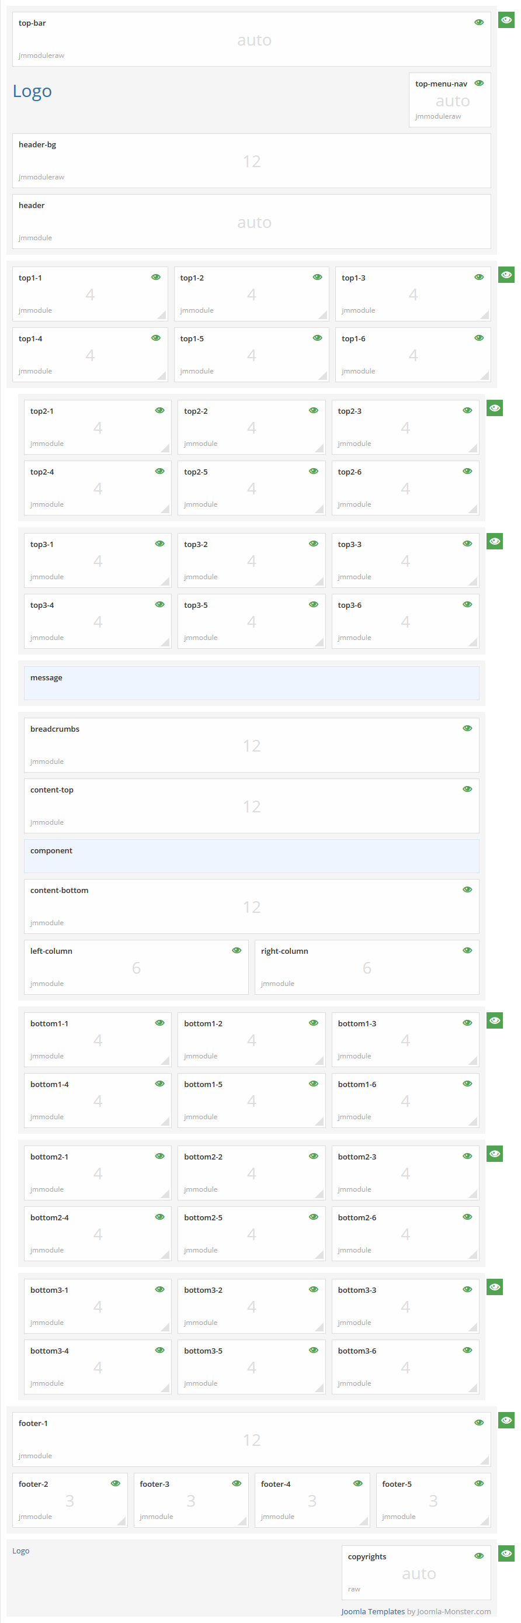
Task: Toggle the eye icon on the content-bottom module
Action: coord(467,890)
